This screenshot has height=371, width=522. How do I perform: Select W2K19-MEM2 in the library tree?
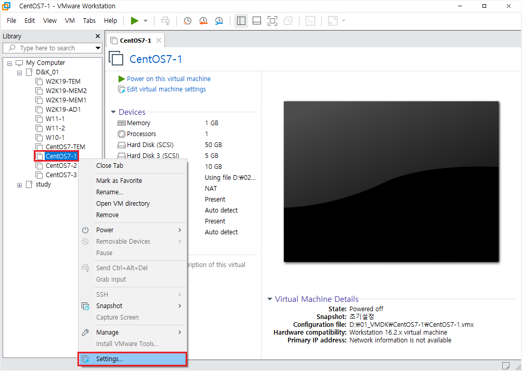[66, 91]
